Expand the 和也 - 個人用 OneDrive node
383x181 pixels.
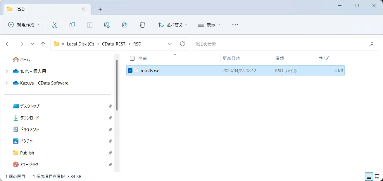[x=7, y=71]
